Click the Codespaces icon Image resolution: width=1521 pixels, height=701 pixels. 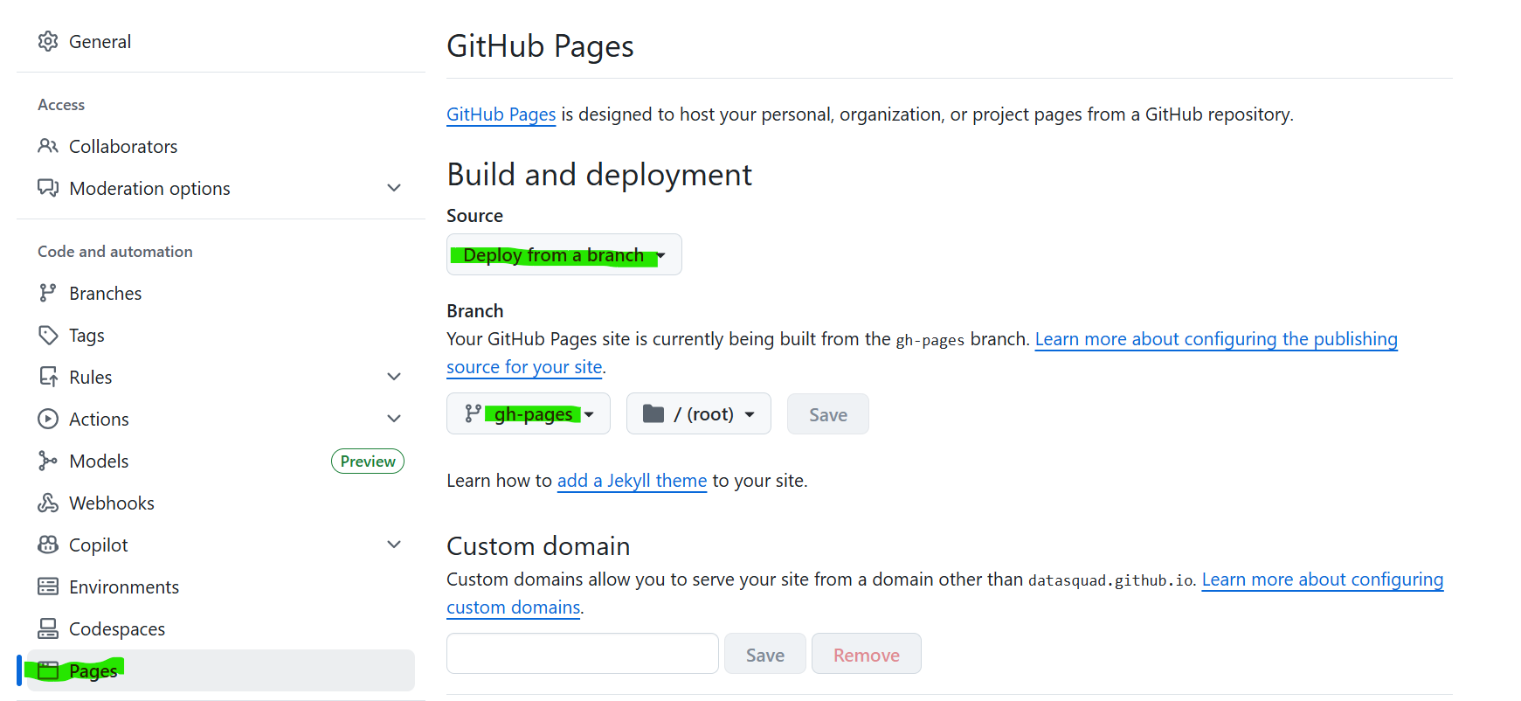click(x=48, y=628)
